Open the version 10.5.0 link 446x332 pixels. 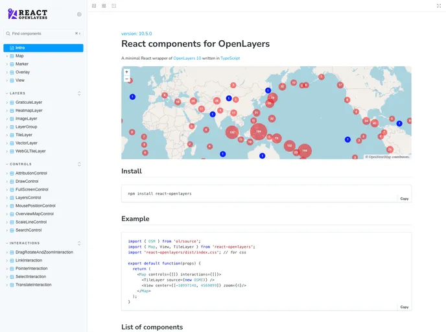pyautogui.click(x=137, y=34)
